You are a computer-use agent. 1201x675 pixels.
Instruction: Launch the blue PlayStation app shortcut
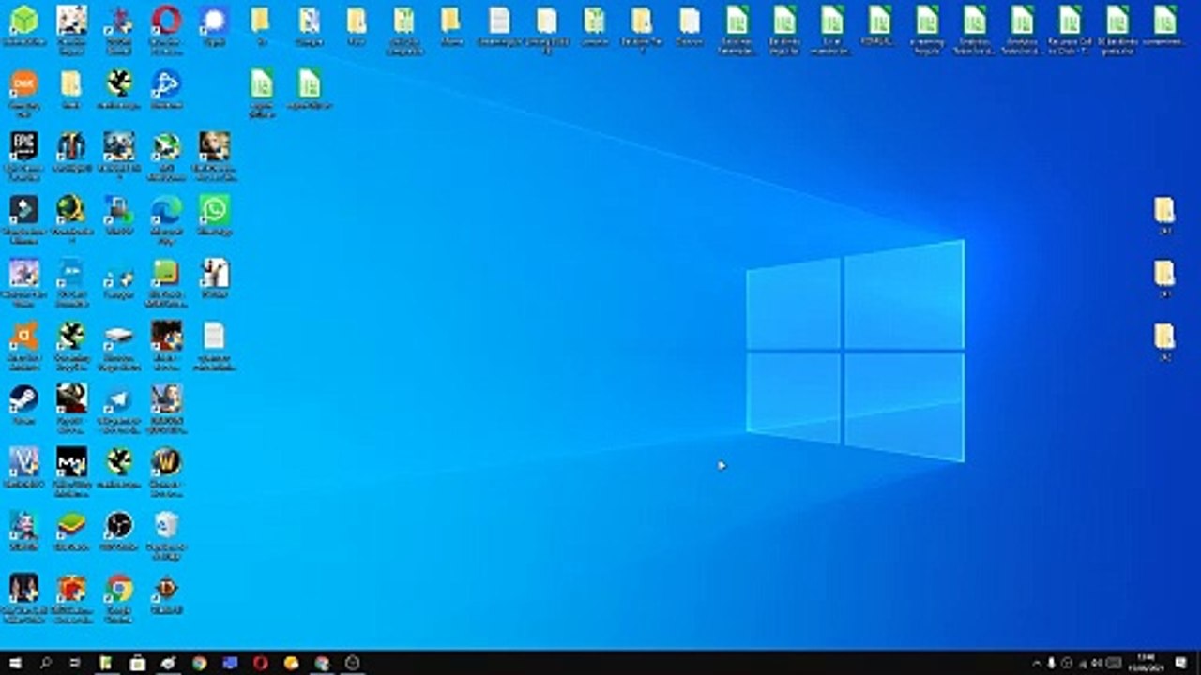point(166,83)
